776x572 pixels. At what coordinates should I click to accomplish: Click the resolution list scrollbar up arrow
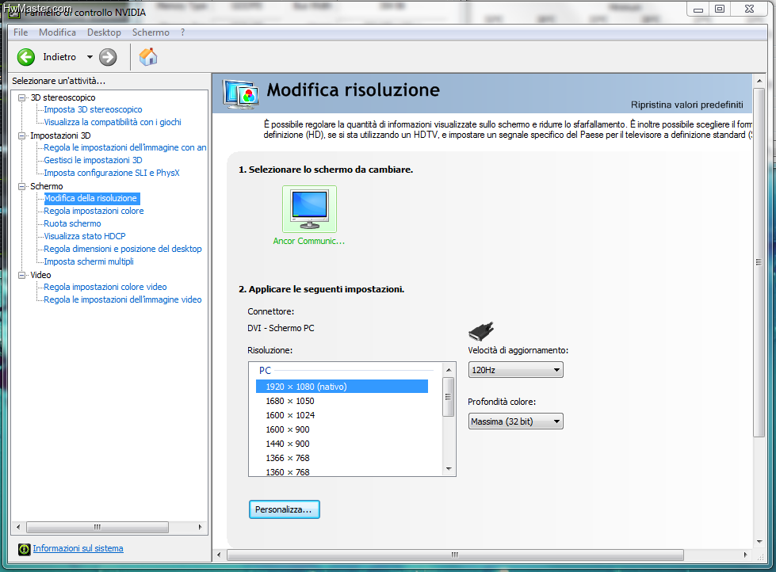449,370
